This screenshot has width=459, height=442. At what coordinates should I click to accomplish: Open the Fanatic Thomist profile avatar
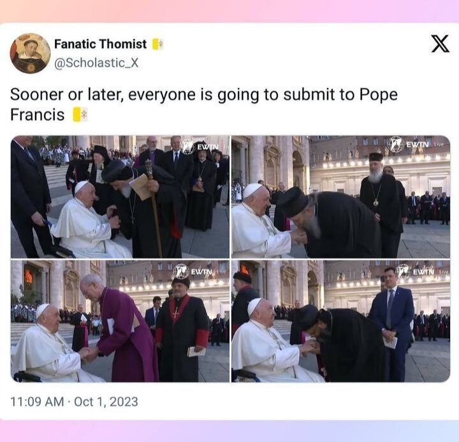coord(30,53)
